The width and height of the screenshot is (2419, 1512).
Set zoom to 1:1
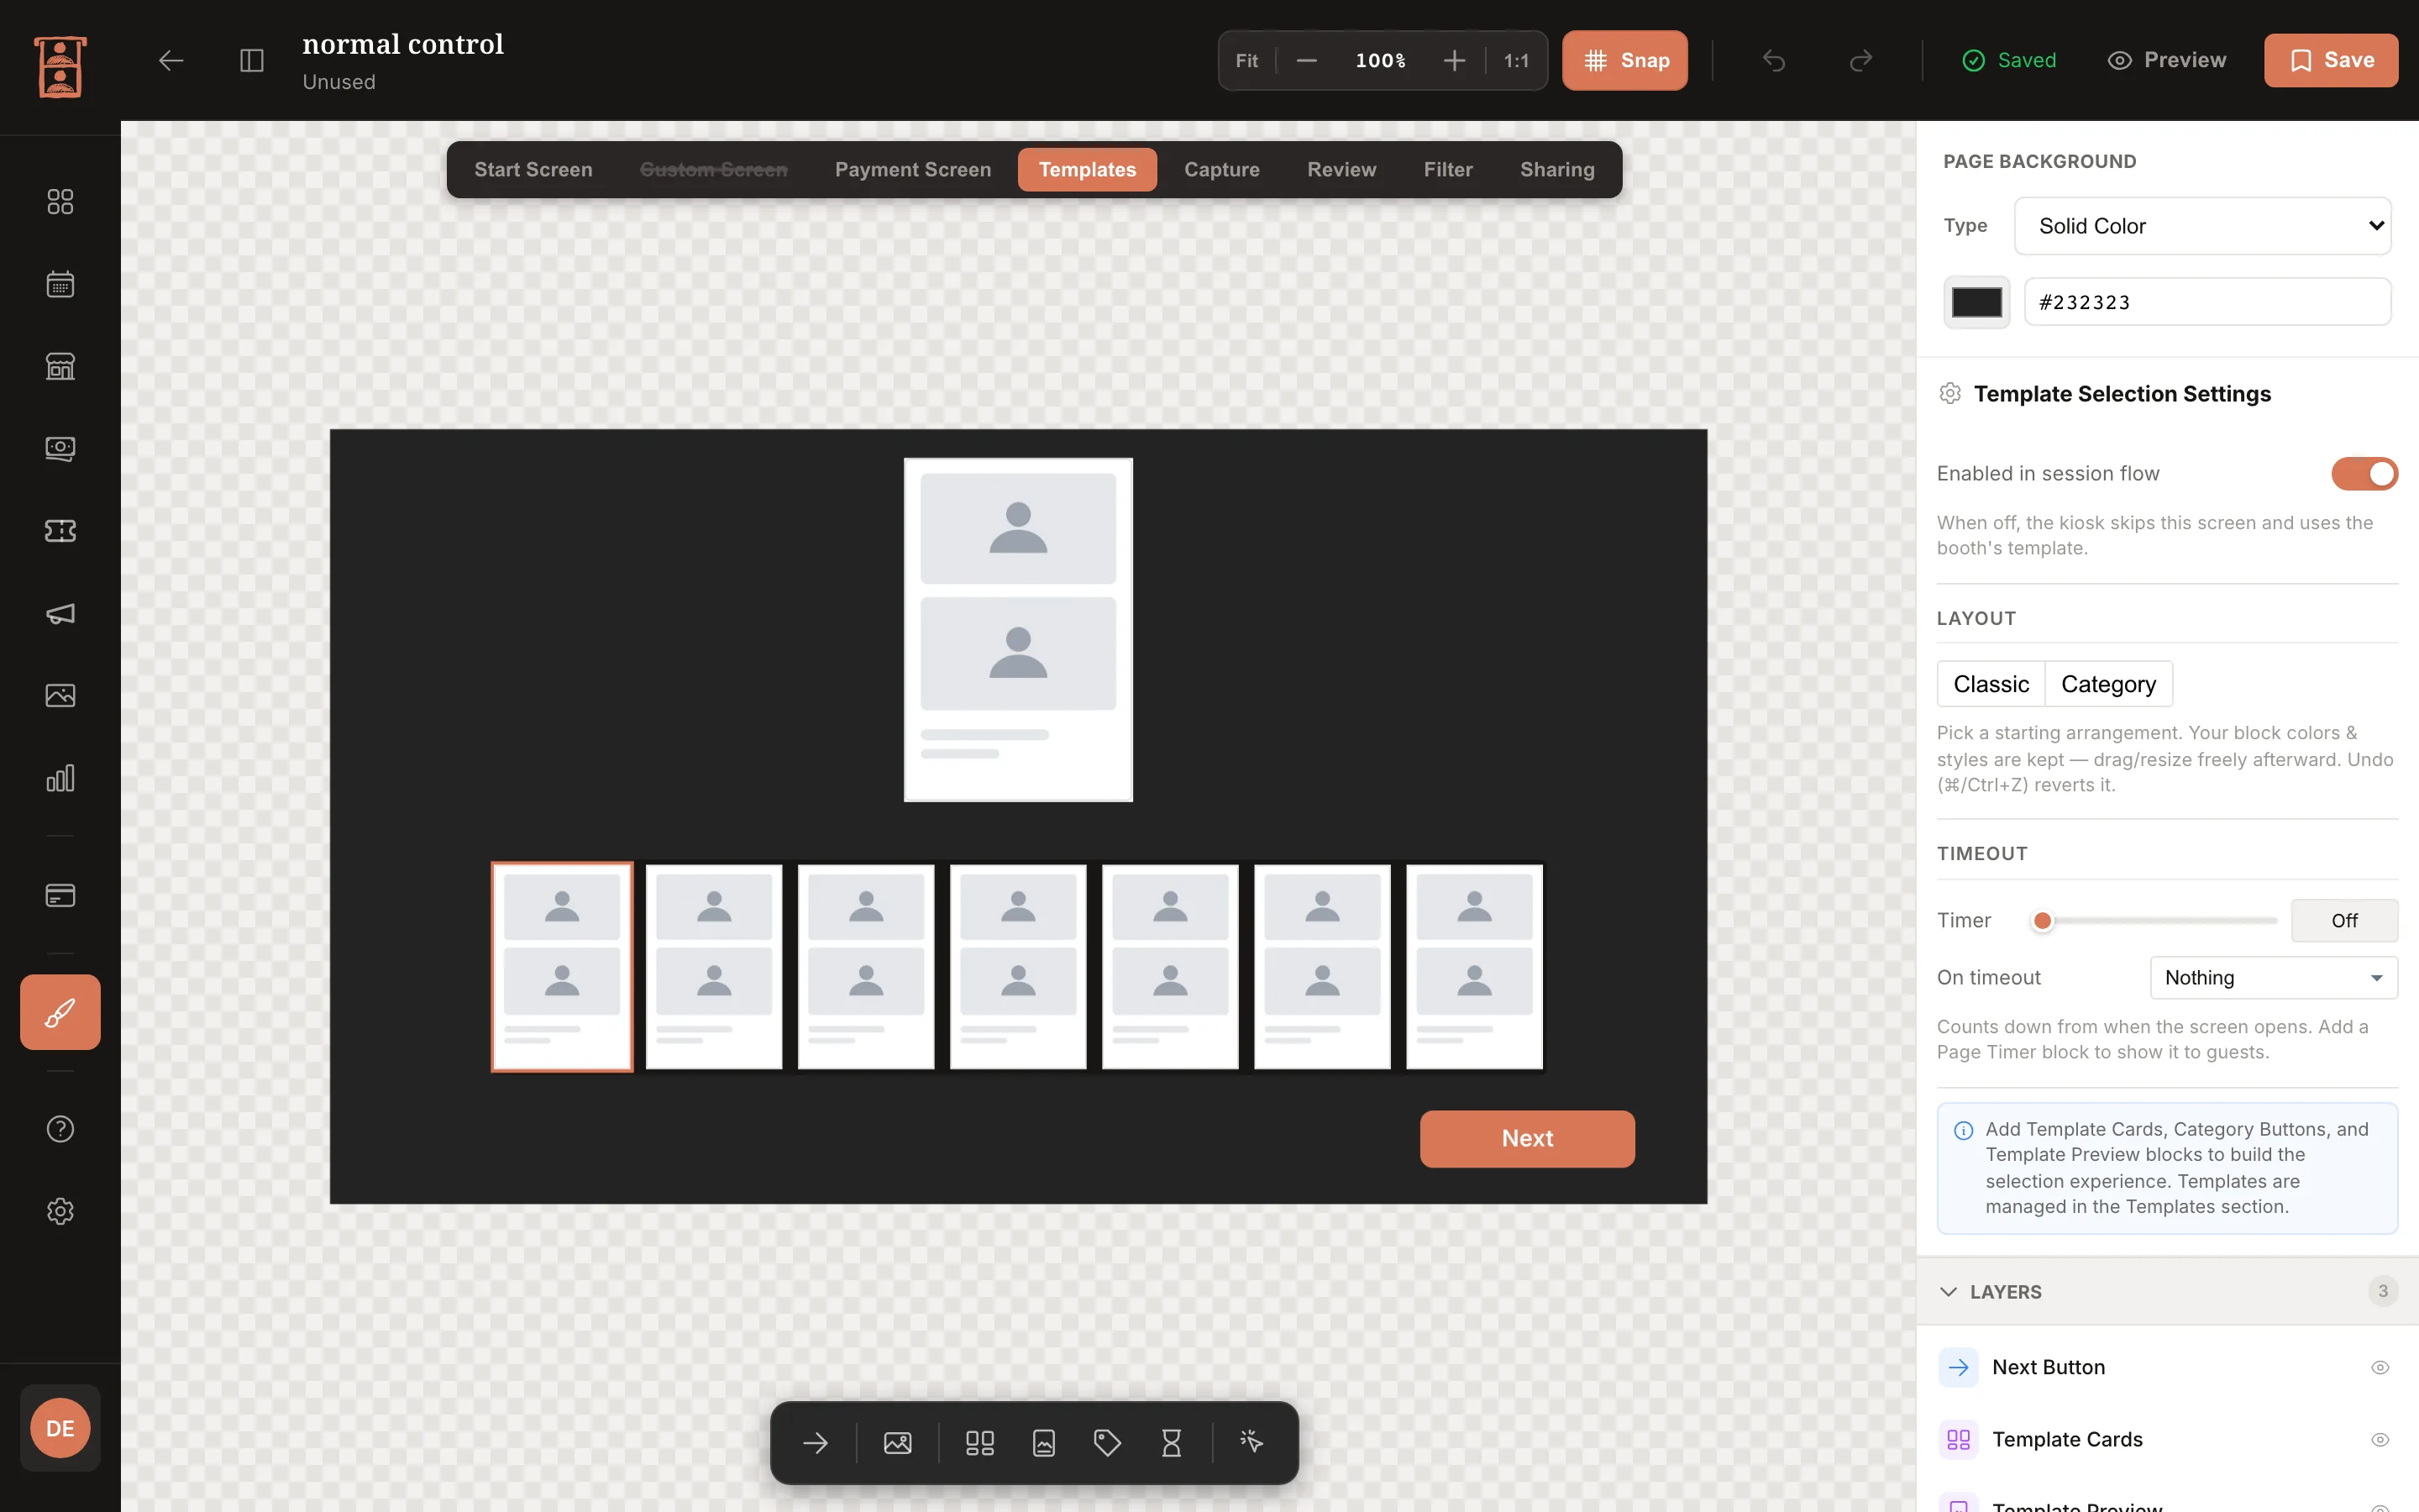1516,61
